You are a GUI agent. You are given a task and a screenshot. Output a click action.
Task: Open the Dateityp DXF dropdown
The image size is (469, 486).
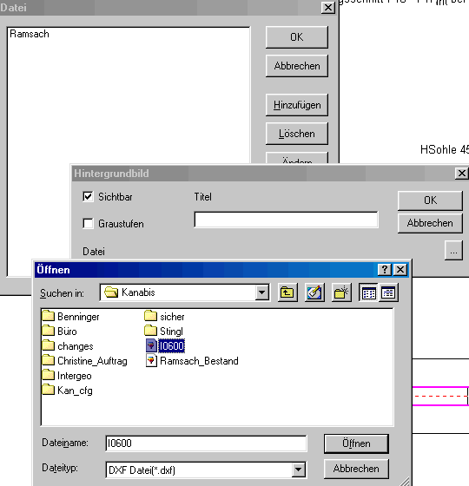tap(299, 470)
